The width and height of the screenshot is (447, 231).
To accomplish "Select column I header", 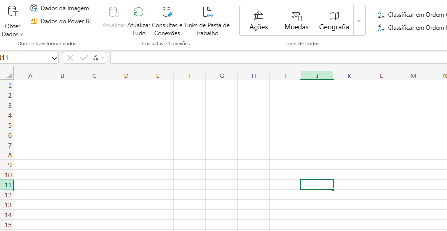I will (x=286, y=76).
